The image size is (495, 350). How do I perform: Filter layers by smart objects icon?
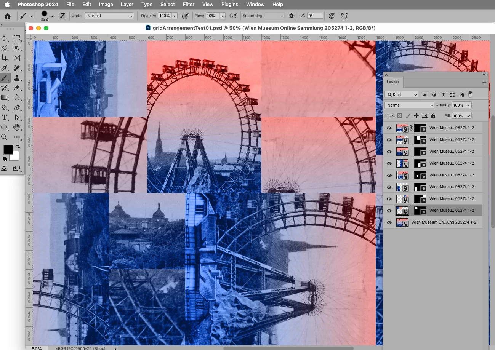coord(461,94)
